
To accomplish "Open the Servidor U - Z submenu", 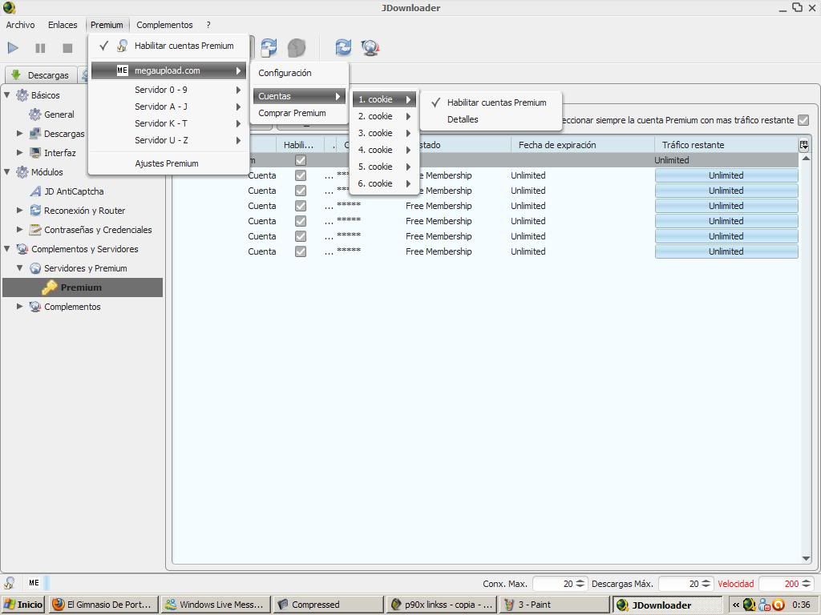I will (168, 139).
